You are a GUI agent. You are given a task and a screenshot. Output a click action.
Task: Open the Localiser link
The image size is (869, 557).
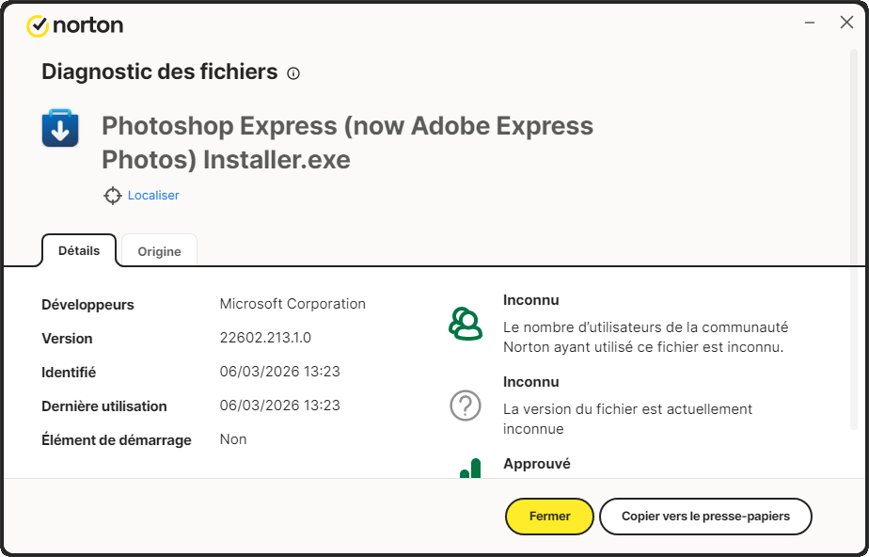coord(153,196)
